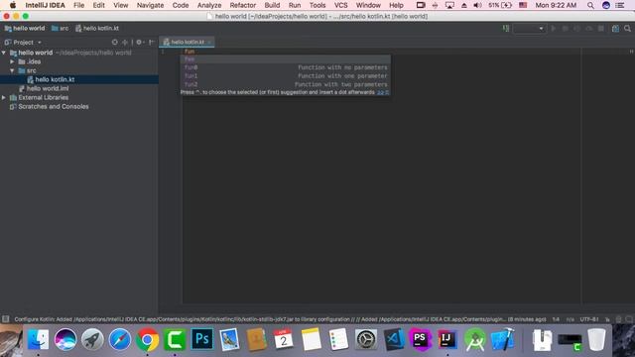Viewport: 635px width, 357px height.
Task: Click the Stop icon in the toolbar
Action: [601, 29]
